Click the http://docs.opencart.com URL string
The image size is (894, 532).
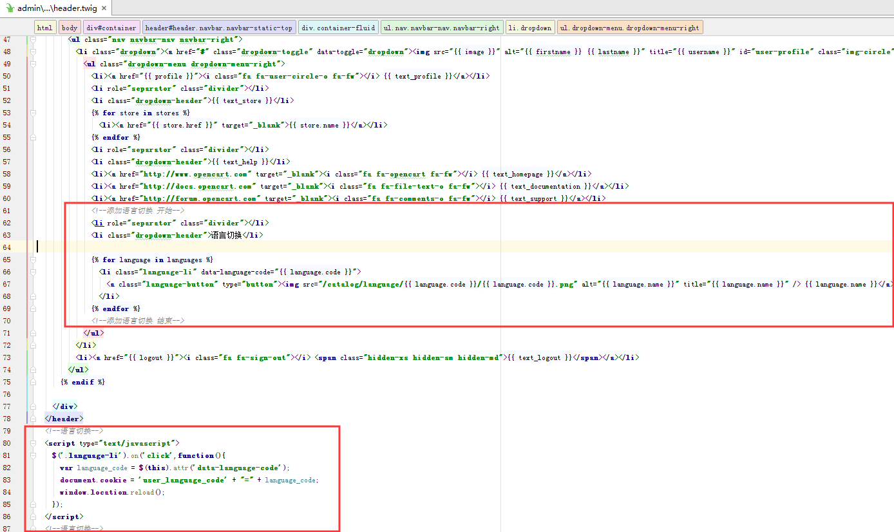(x=197, y=186)
